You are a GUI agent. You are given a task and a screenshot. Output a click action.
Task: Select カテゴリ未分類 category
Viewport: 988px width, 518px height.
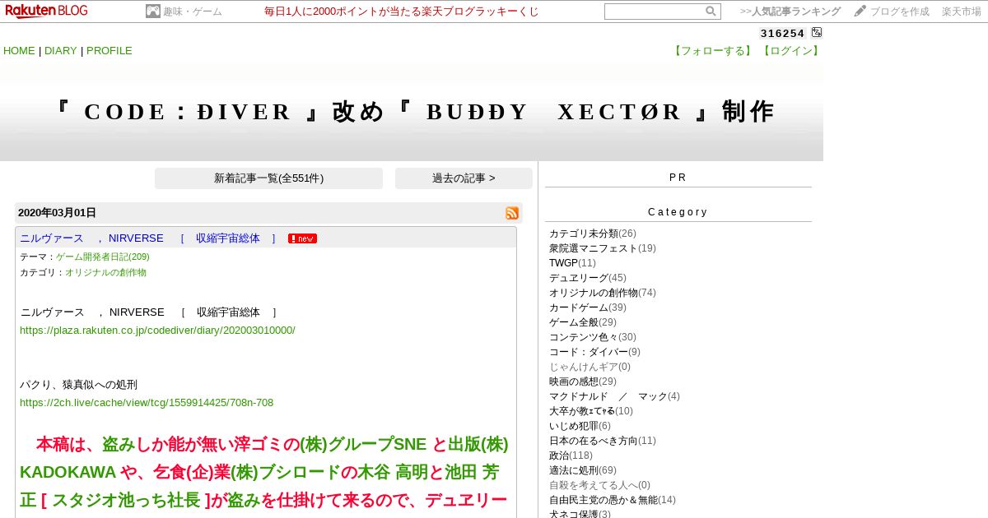point(584,234)
